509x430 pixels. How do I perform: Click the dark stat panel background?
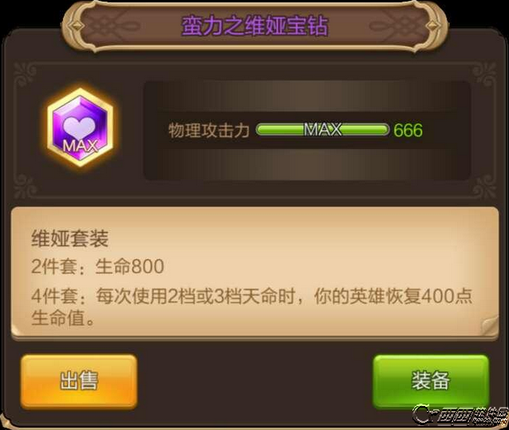tap(307, 131)
